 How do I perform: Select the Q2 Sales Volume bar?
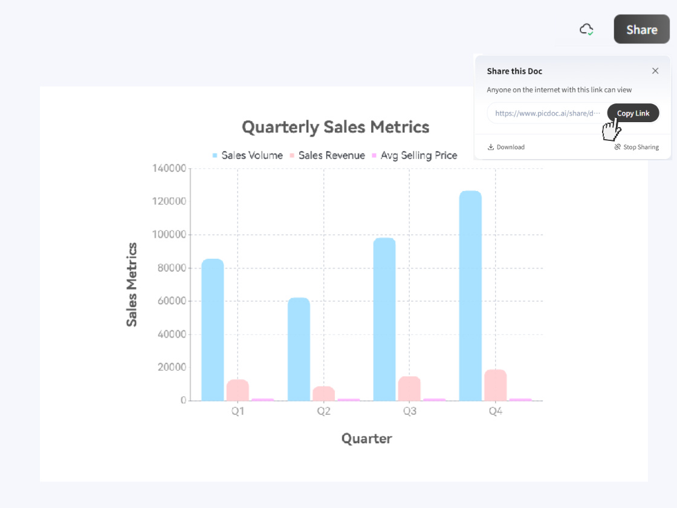coord(299,349)
